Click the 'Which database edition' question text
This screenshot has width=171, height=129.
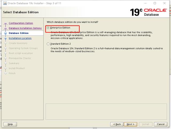pos(72,22)
